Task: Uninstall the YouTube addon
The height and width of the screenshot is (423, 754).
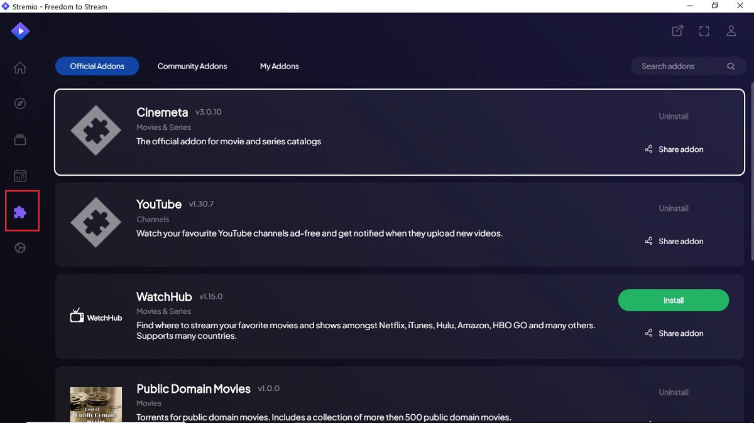Action: coord(674,208)
